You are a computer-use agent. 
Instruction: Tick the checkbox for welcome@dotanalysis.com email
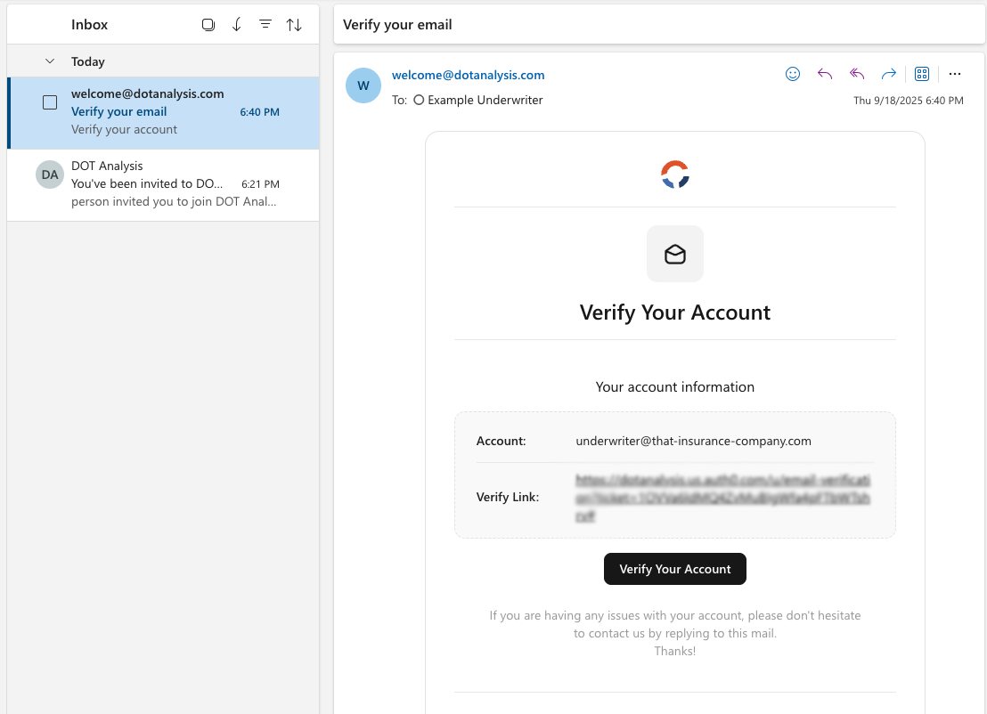click(50, 102)
